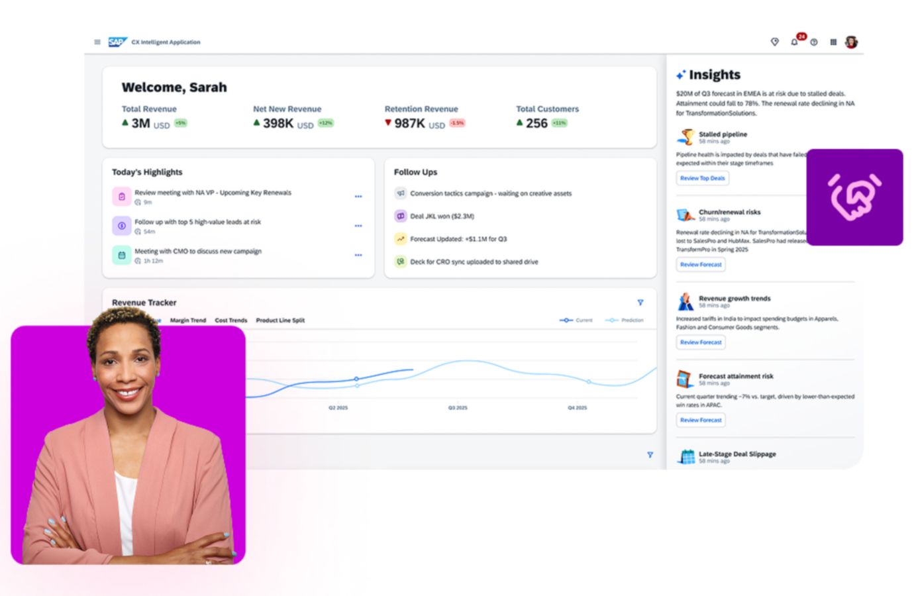Select the Cost Trends tab
The width and height of the screenshot is (914, 596).
[230, 321]
